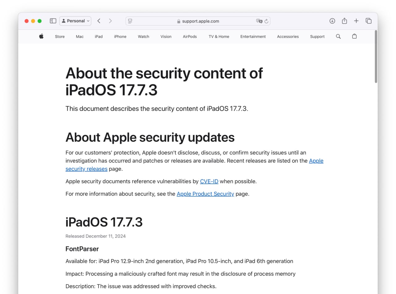
Task: Click the 'About Apple security updates' heading
Action: [150, 137]
